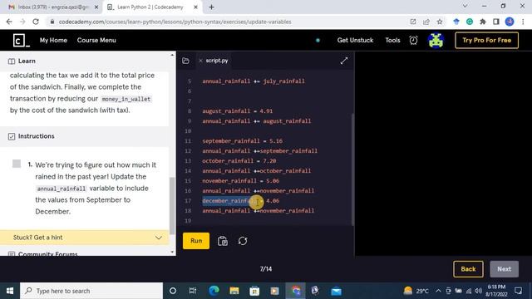The image size is (532, 299).
Task: Click line 8 august_rainfall = 4.91
Action: pyautogui.click(x=238, y=111)
